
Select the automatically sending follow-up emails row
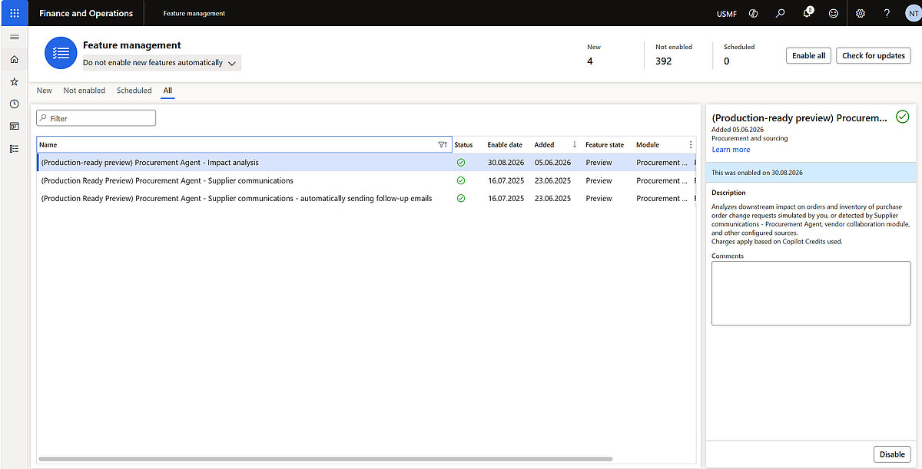click(366, 198)
